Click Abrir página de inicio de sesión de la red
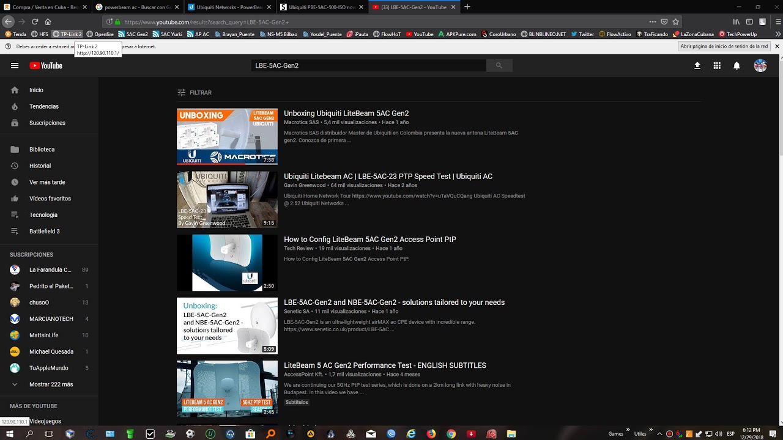This screenshot has width=783, height=440. (x=724, y=46)
